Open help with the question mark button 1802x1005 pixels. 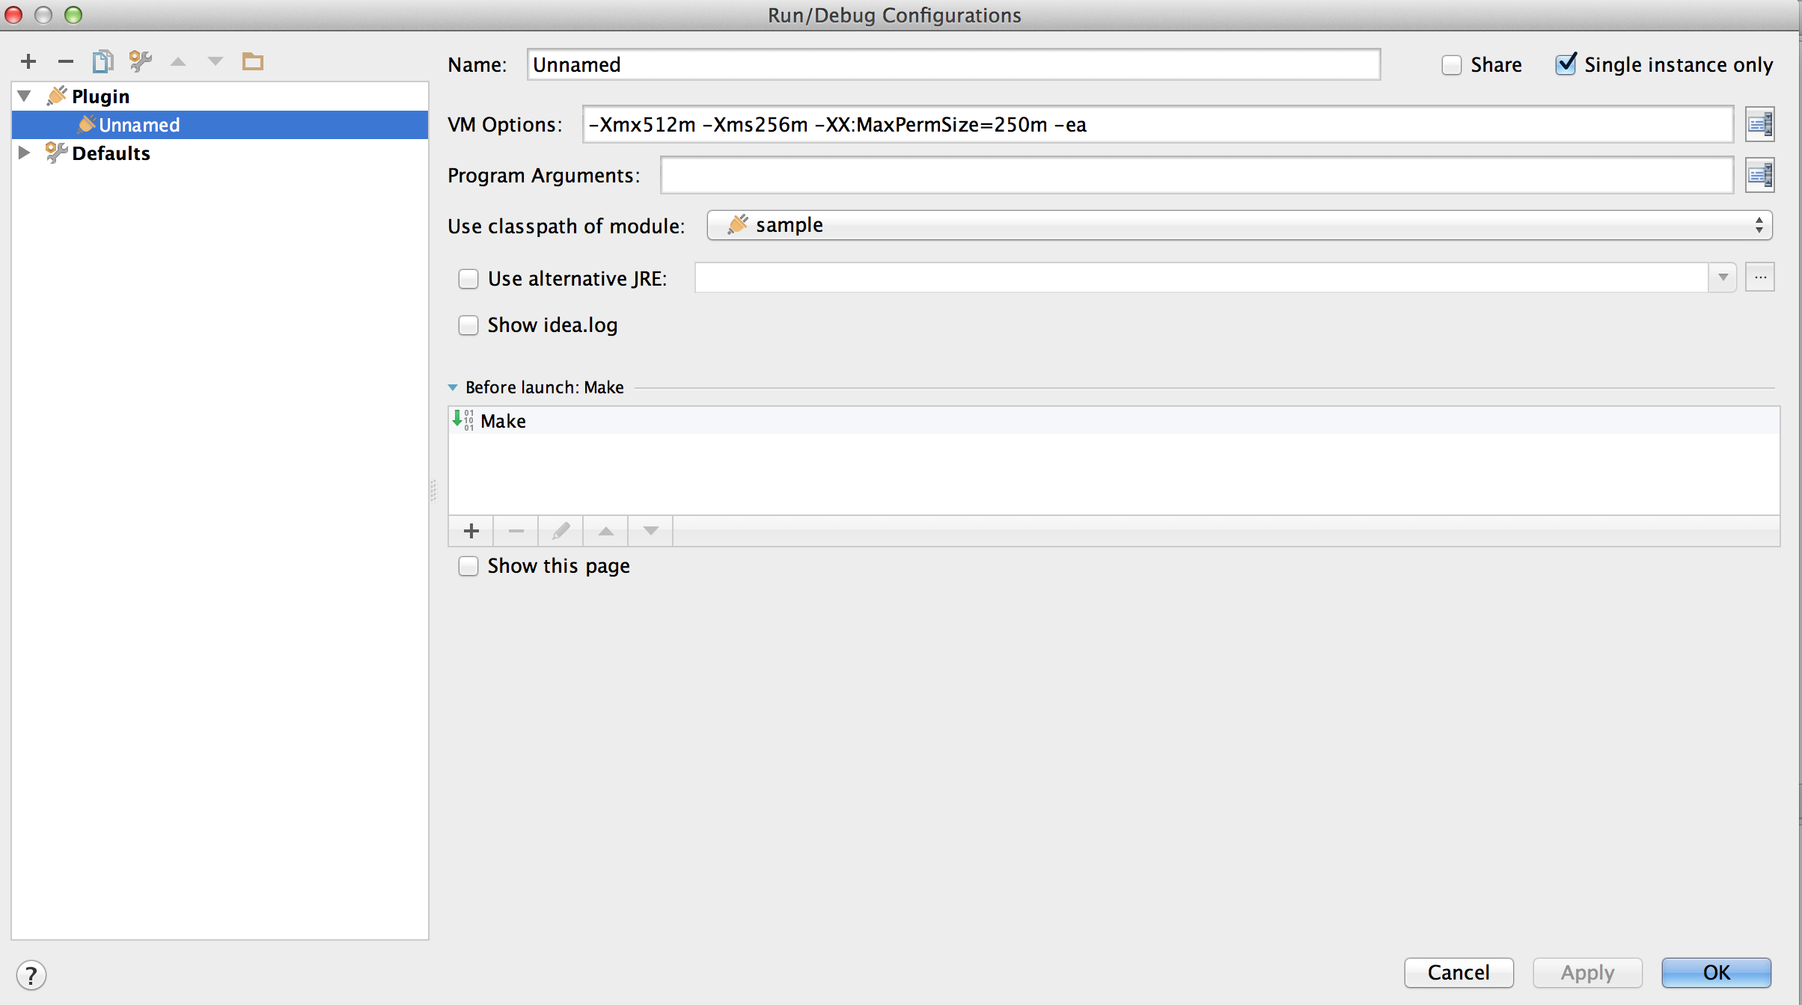[31, 975]
